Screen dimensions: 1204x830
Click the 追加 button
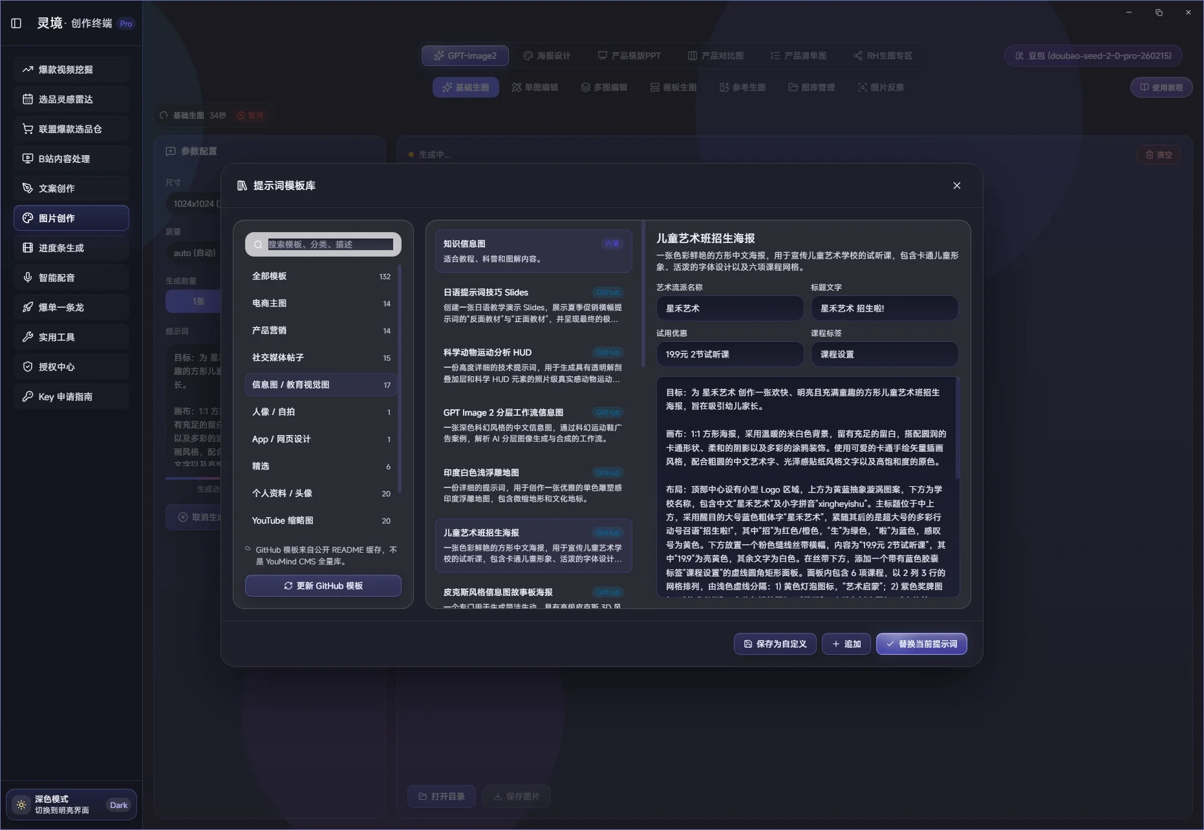click(x=846, y=644)
